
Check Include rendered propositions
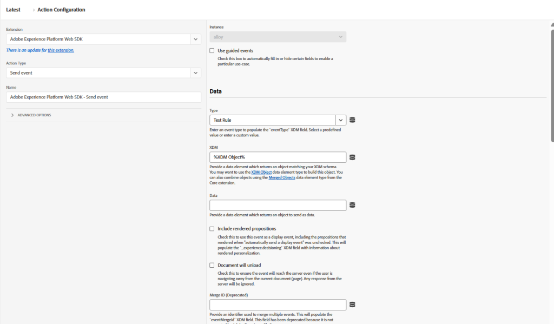click(x=212, y=229)
